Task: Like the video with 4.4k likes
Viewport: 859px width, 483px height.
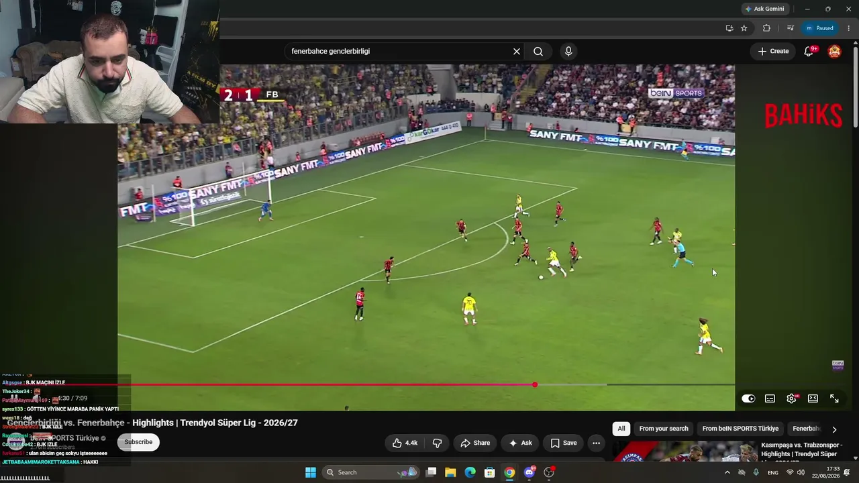Action: (x=405, y=443)
